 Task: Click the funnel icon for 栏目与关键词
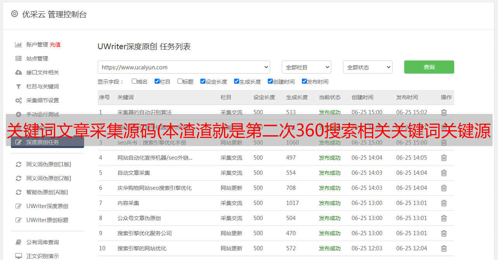[x=18, y=86]
